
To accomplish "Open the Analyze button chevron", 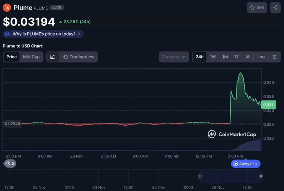I will [x=256, y=164].
